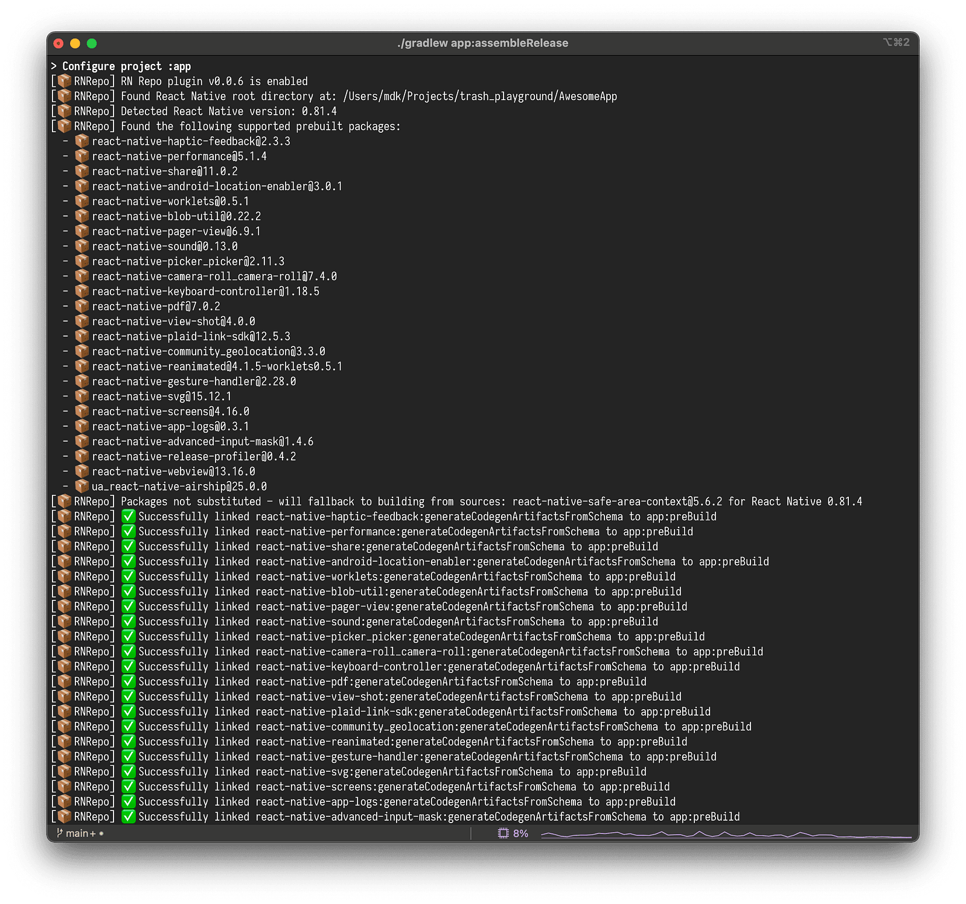This screenshot has width=966, height=904.
Task: Click the ⌥⌘2 window shortcut indicator
Action: pyautogui.click(x=896, y=42)
